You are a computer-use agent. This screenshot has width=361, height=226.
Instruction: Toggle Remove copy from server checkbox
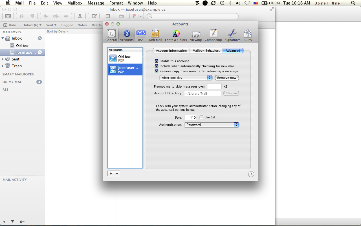pyautogui.click(x=157, y=71)
